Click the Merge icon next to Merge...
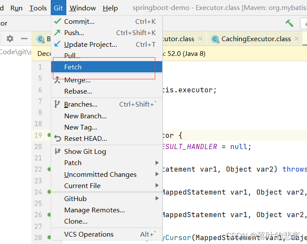Screen dimensions: 307x244 (x=57, y=80)
